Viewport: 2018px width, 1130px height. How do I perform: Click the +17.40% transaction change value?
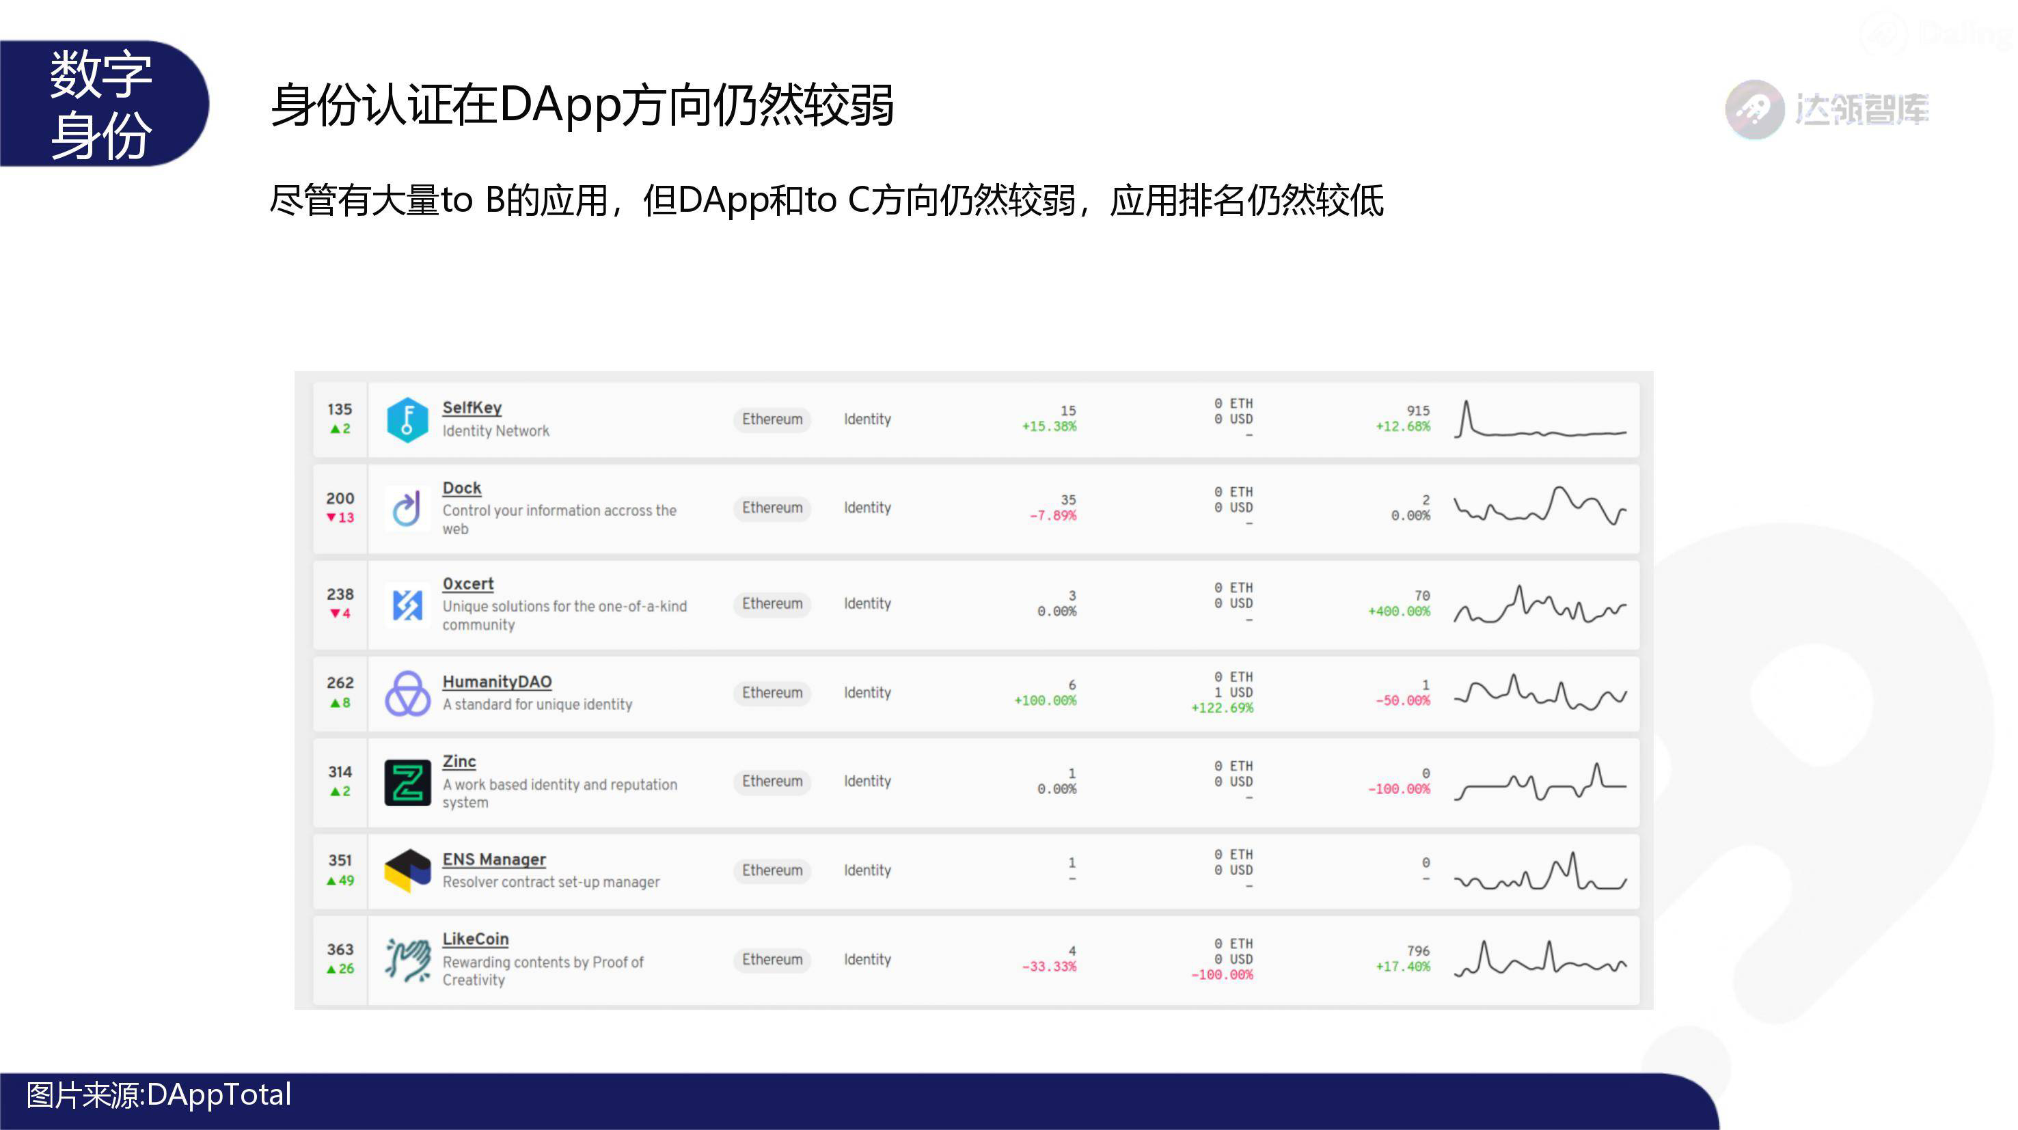point(1403,967)
